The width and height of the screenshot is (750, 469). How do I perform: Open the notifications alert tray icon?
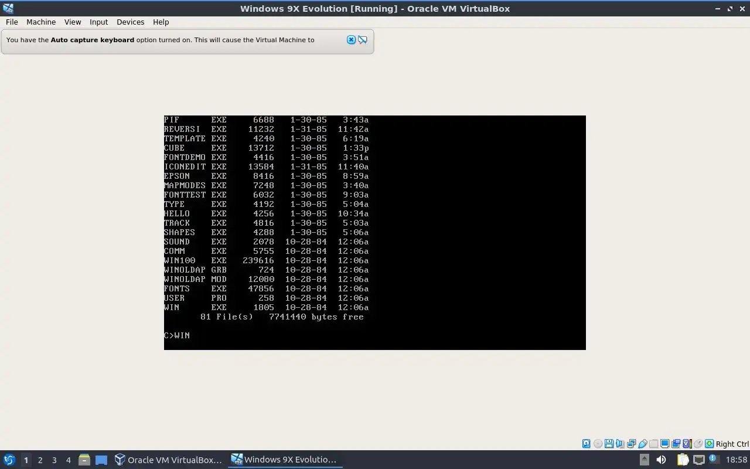tap(714, 459)
